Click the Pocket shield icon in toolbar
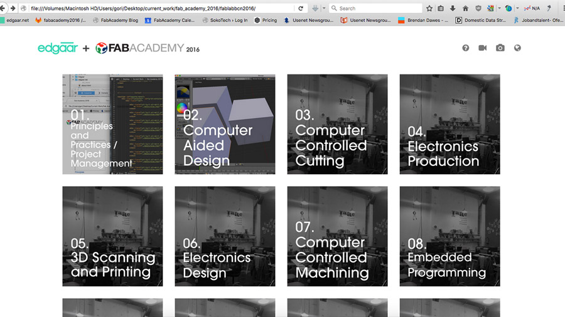 click(x=478, y=8)
